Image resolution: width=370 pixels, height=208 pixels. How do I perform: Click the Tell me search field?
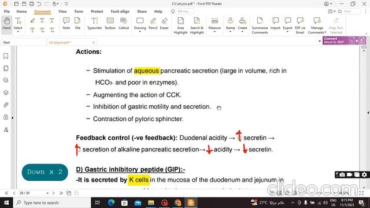(x=183, y=12)
